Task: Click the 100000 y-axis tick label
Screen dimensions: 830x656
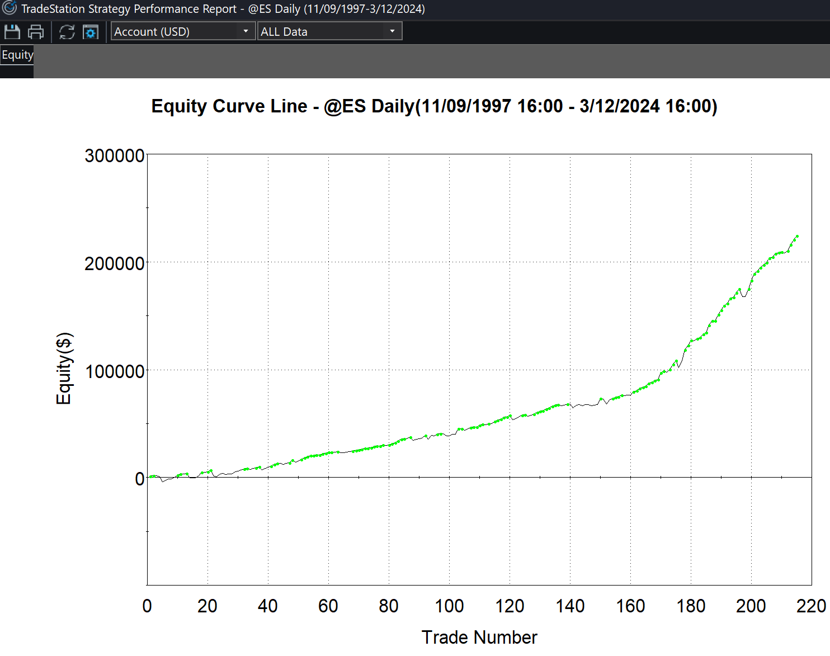Action: pos(115,371)
